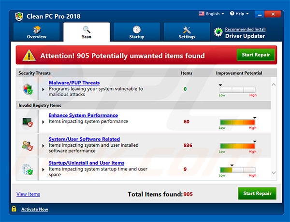The image size is (290, 222).
Task: Click the Help question mark icon
Action: tap(232, 14)
